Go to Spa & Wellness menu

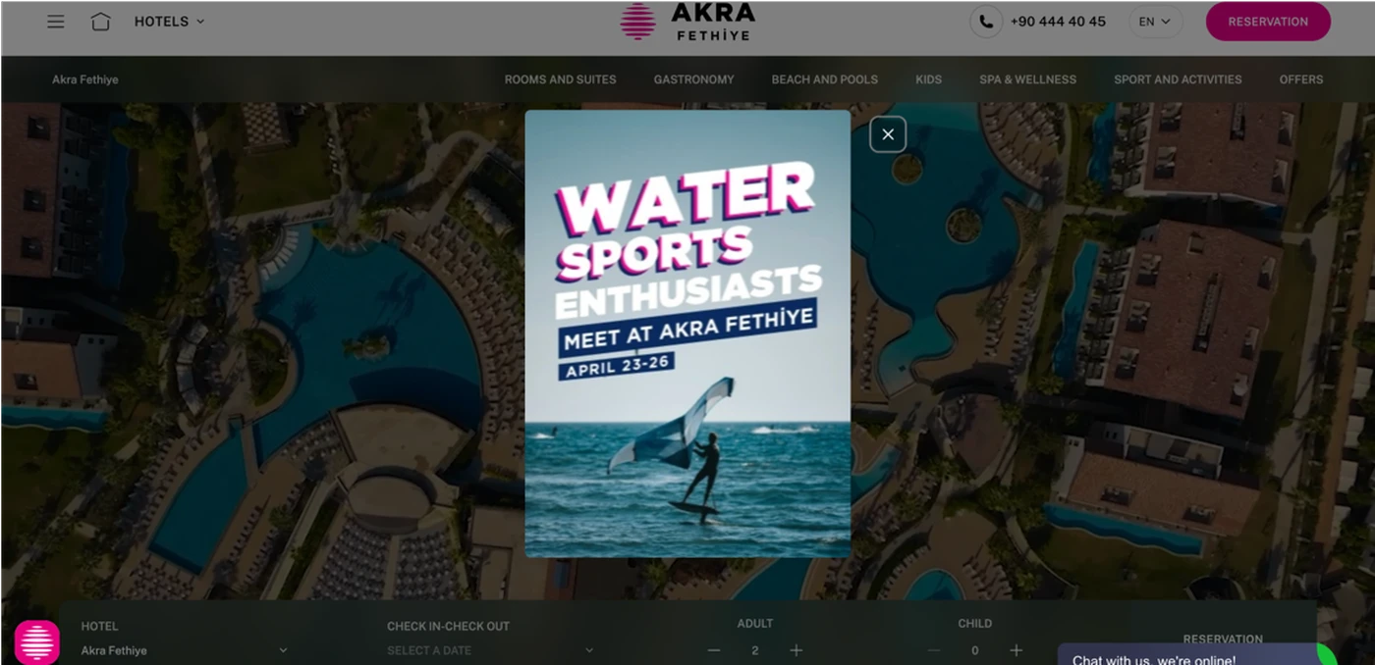(x=1027, y=79)
